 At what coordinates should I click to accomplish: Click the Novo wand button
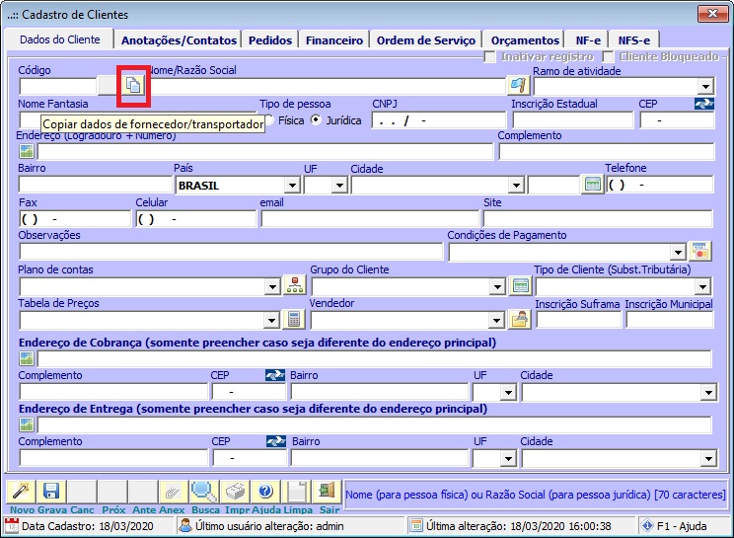pyautogui.click(x=21, y=492)
